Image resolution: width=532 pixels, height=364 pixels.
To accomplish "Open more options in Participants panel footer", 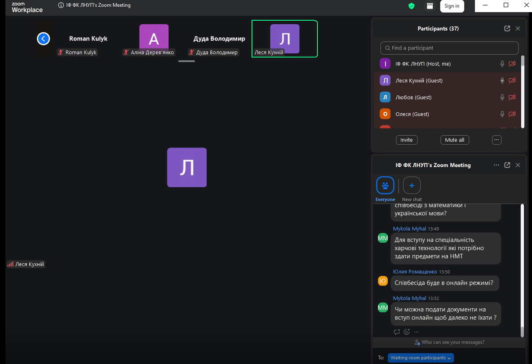I will pos(497,140).
